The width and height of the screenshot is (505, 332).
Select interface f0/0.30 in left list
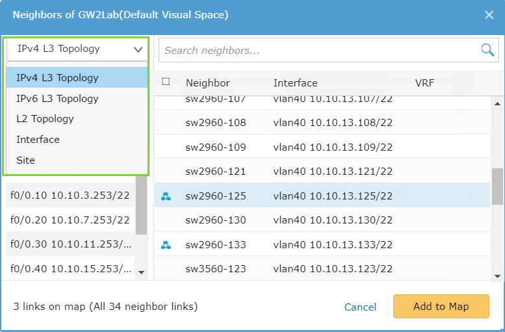click(x=70, y=245)
